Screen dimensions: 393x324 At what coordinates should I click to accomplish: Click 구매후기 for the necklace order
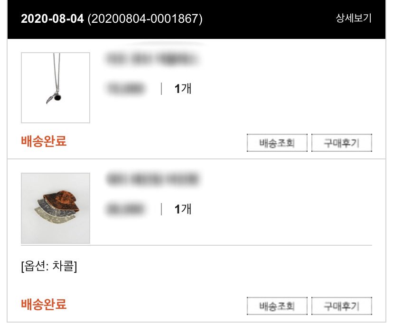point(341,142)
